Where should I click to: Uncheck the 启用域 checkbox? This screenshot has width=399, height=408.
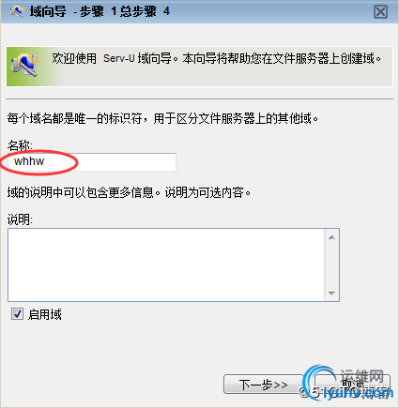pos(17,313)
